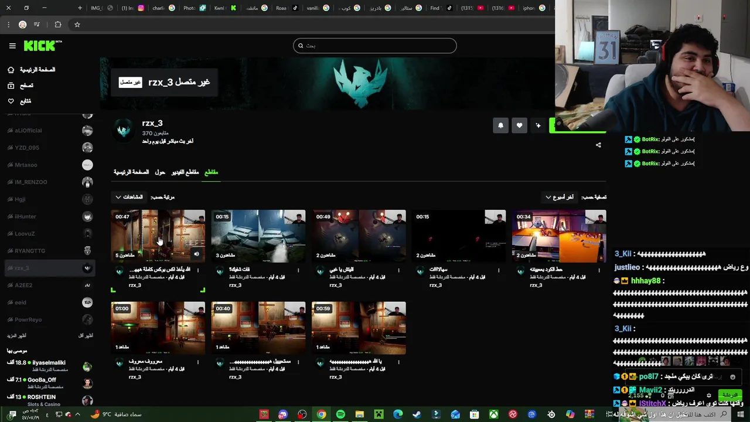The image size is (750, 422).
Task: Open the browser profile avatar
Action: click(22, 25)
